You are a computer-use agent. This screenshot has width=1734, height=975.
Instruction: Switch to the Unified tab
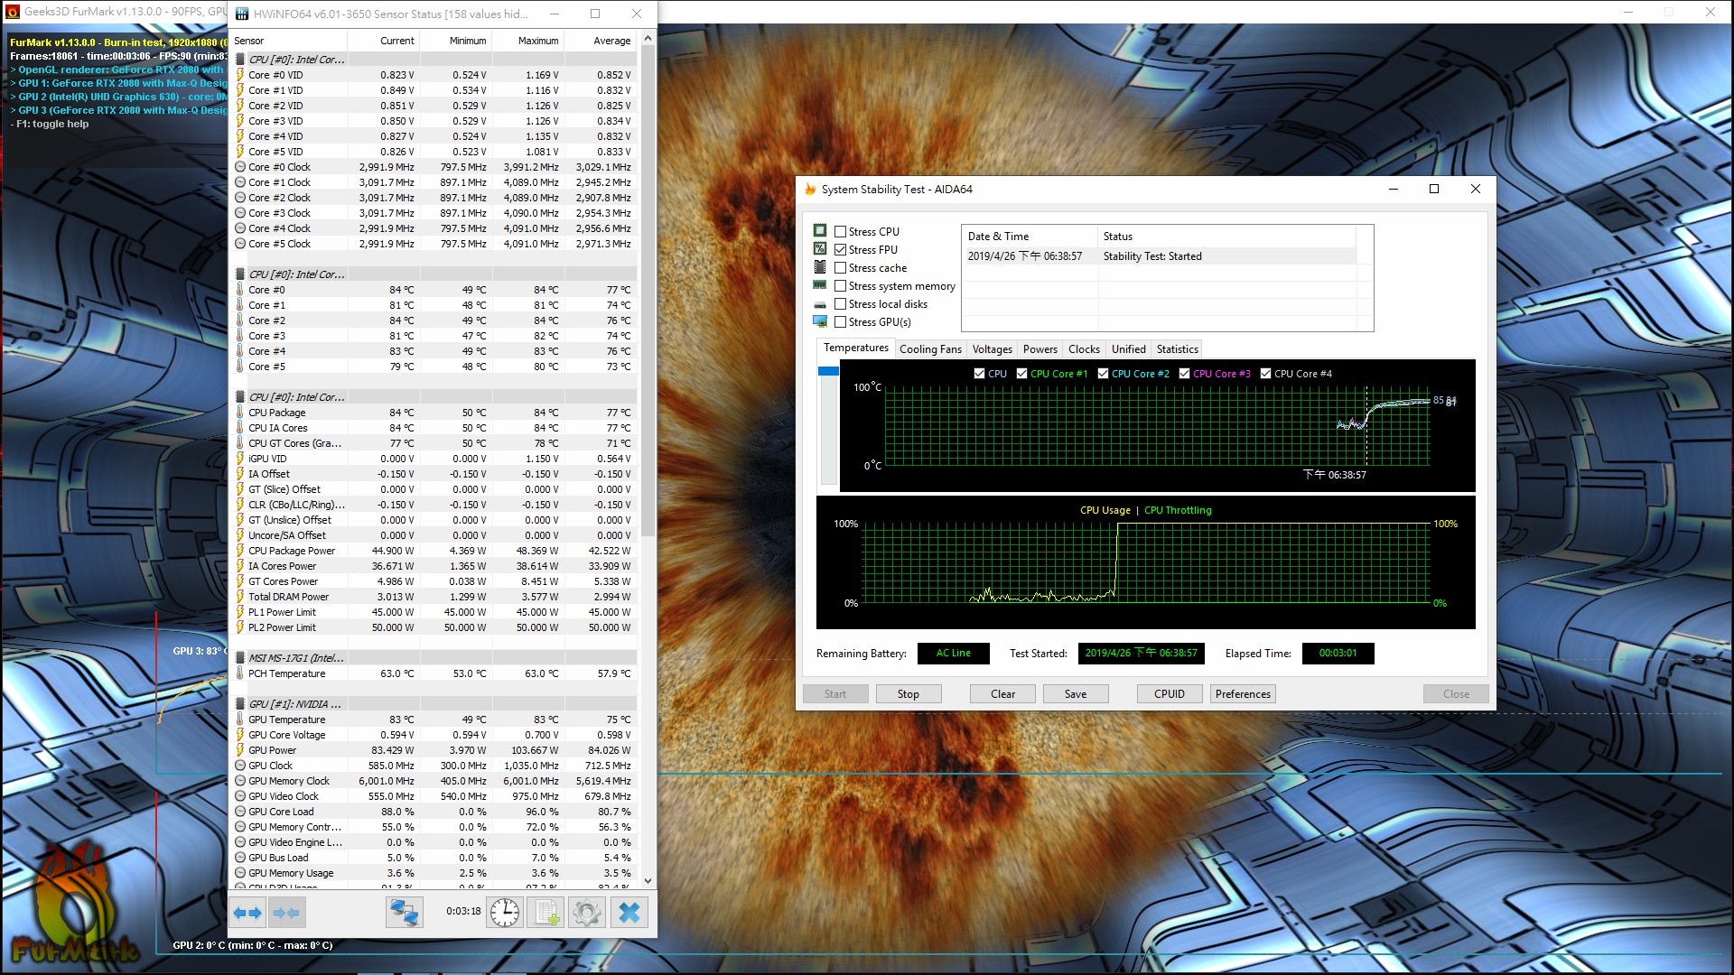pos(1128,349)
